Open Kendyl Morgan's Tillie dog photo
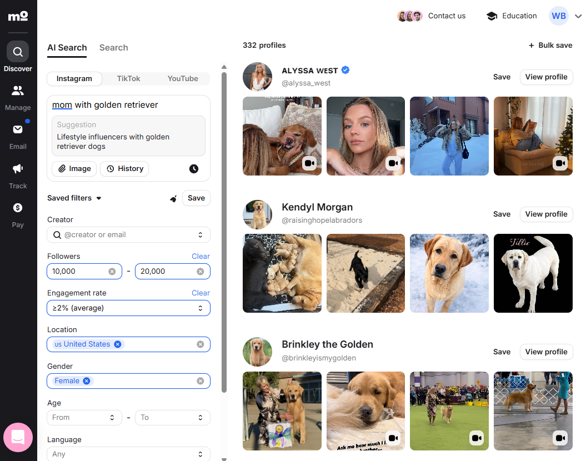The height and width of the screenshot is (461, 586). [x=533, y=273]
